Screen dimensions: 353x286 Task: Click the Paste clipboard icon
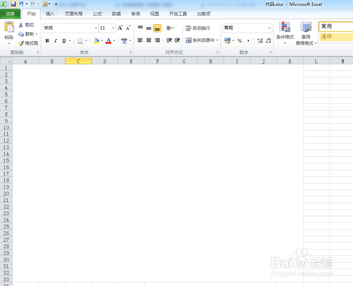tap(9, 27)
